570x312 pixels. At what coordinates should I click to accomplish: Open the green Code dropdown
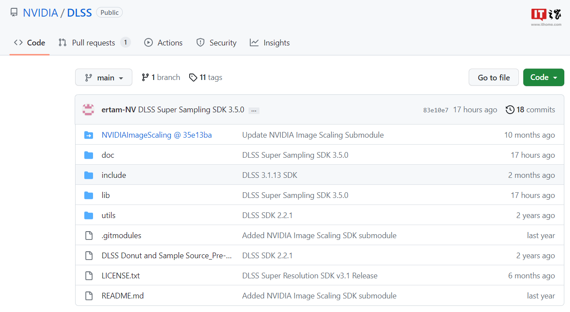[543, 77]
